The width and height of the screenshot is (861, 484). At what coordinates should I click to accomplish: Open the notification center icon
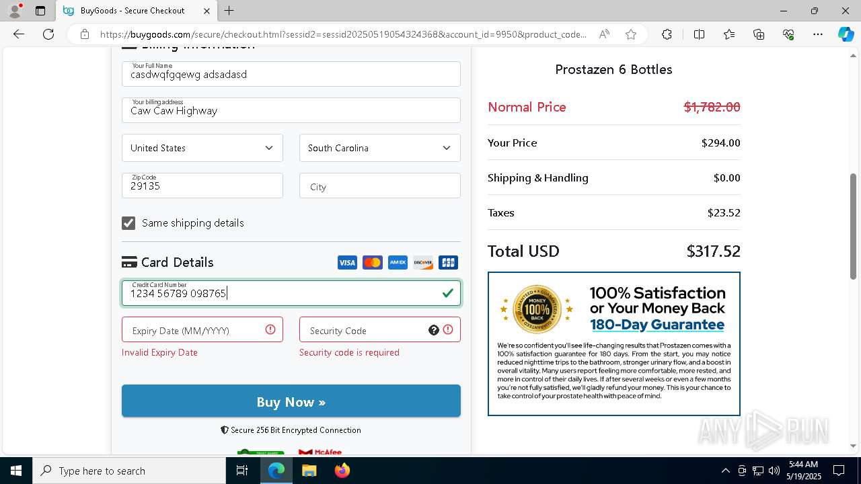pyautogui.click(x=839, y=471)
